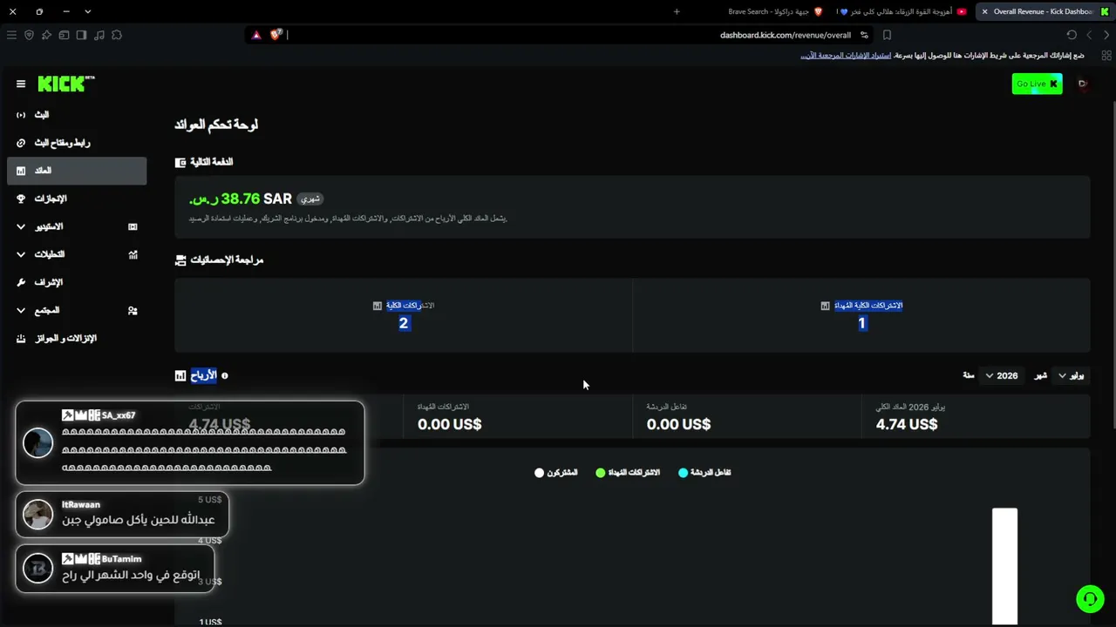Click the Brave Rewards triangle icon

click(256, 35)
